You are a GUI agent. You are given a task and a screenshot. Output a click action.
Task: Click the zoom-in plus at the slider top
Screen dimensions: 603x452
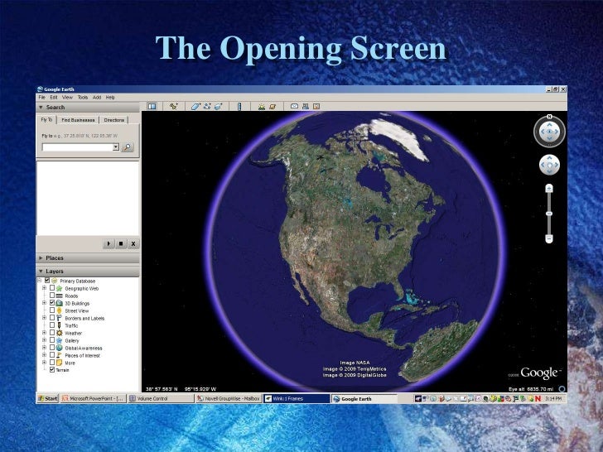pos(549,188)
